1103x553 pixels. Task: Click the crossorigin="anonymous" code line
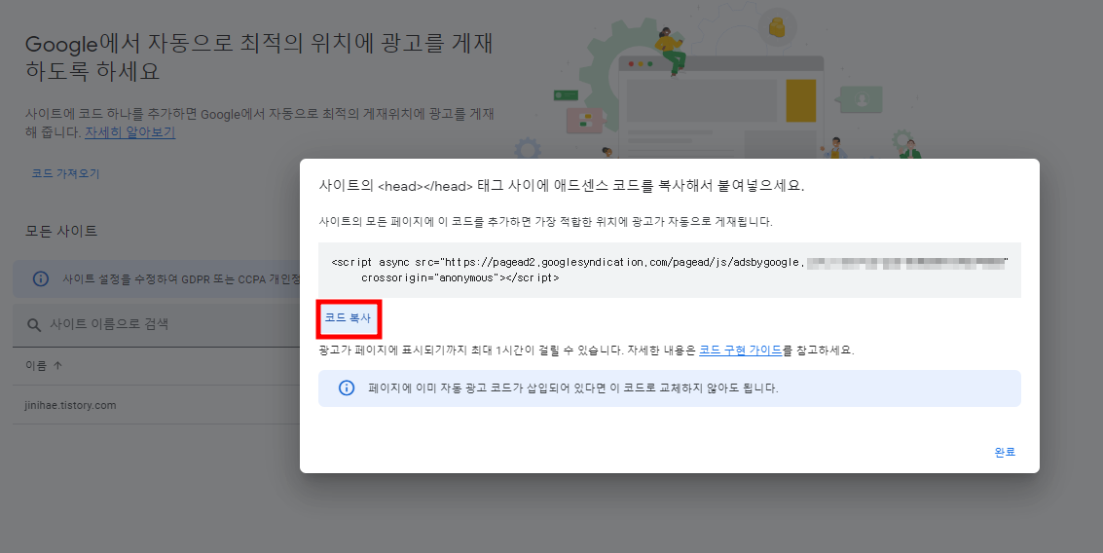[460, 277]
